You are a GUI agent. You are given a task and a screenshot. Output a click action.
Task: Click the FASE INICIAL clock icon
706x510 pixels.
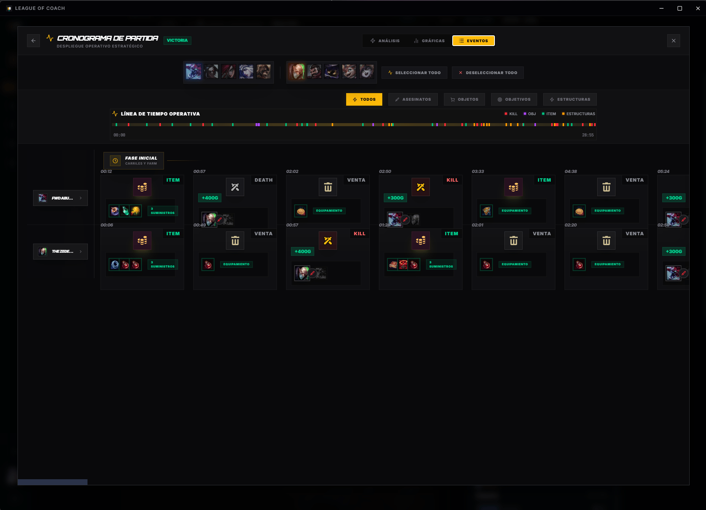click(115, 161)
